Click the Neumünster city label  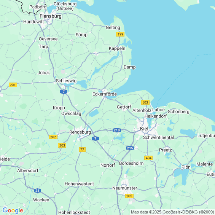point(125,188)
